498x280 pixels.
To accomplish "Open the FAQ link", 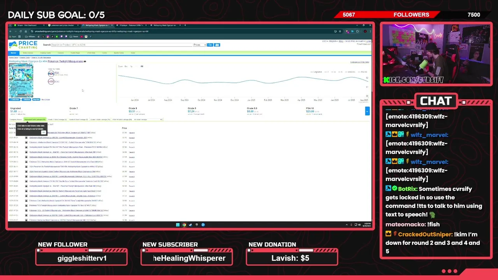I will point(341,41).
